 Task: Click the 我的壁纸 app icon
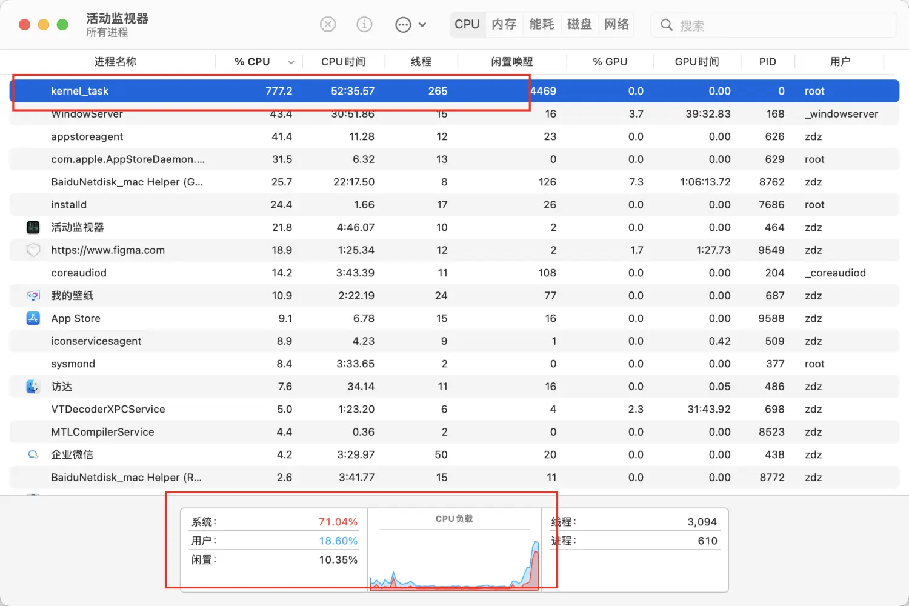click(33, 296)
